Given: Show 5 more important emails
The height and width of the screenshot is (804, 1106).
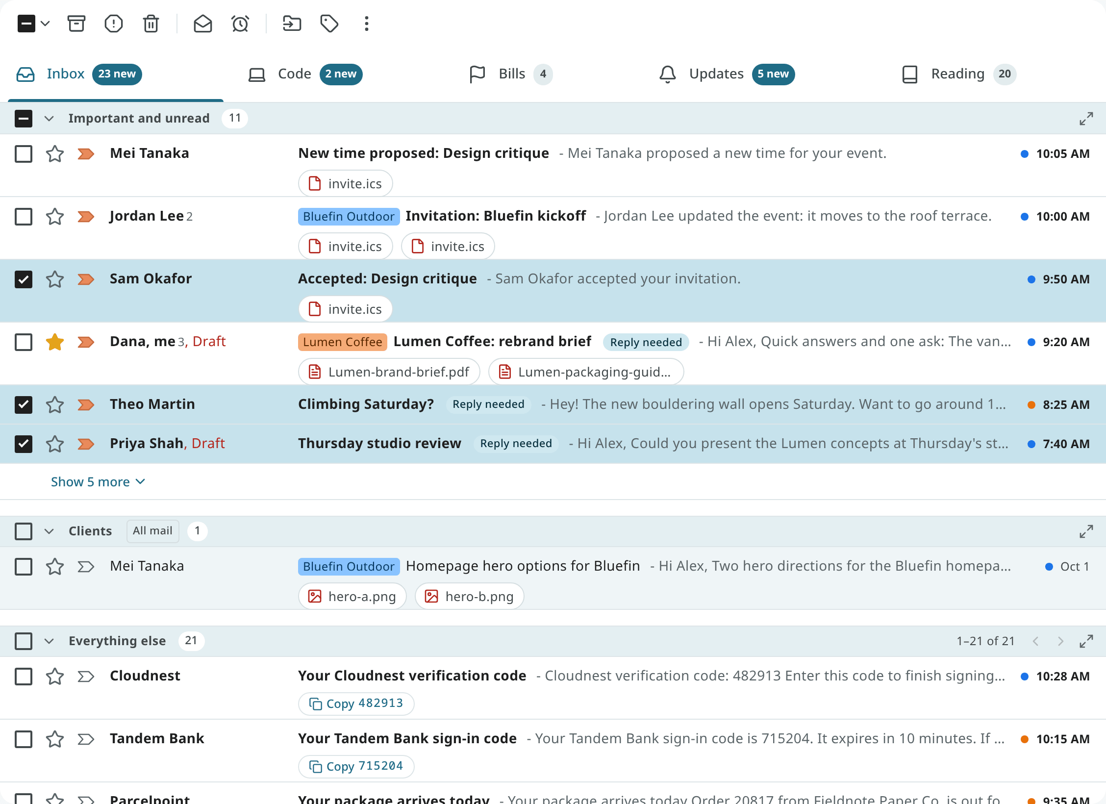Looking at the screenshot, I should tap(98, 481).
